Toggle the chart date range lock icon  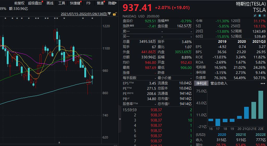coord(114,14)
